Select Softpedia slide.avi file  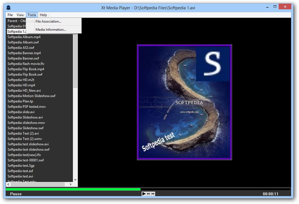click(21, 112)
